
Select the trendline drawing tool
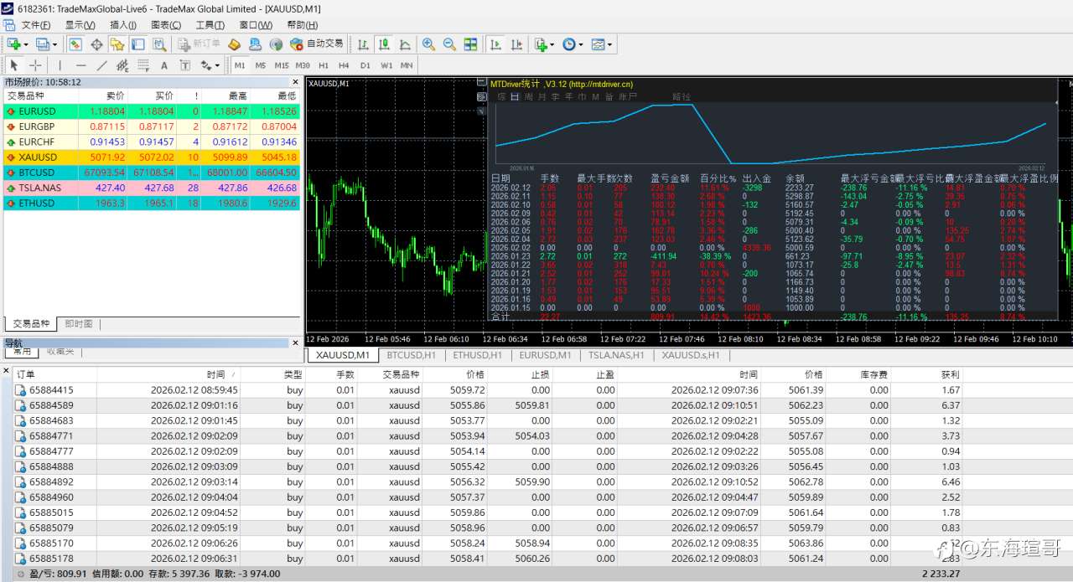tap(101, 65)
